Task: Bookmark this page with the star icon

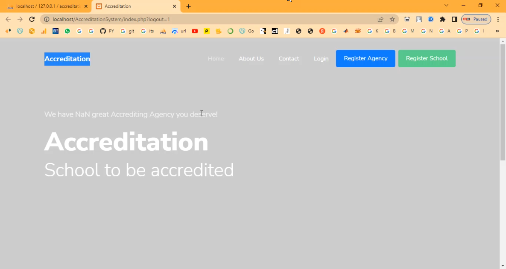Action: tap(392, 19)
